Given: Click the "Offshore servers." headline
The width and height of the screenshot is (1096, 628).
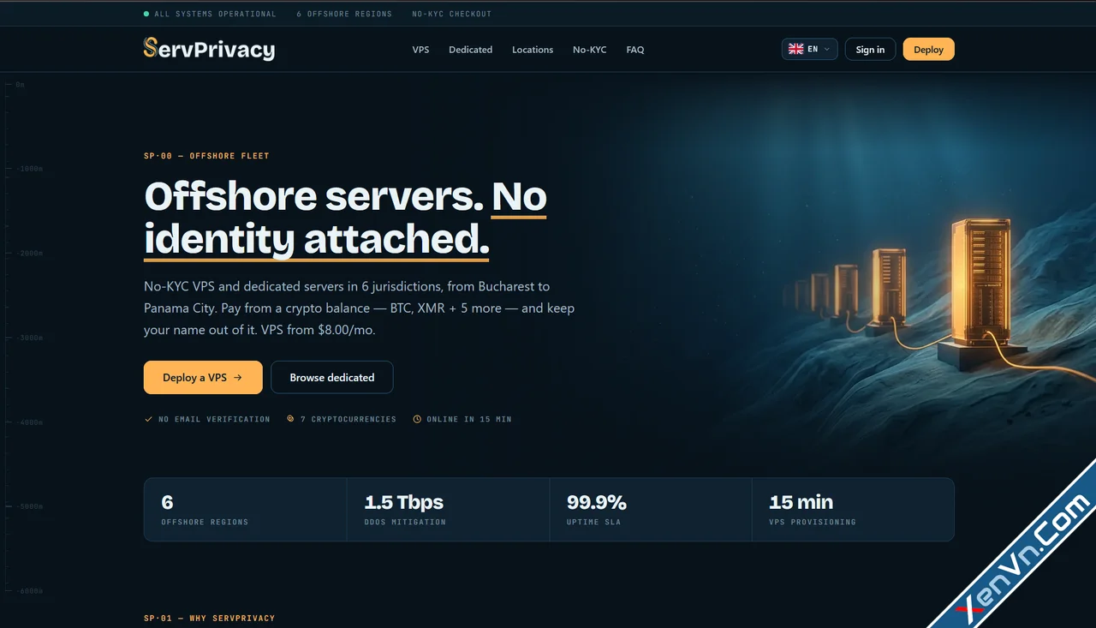Looking at the screenshot, I should (x=314, y=196).
